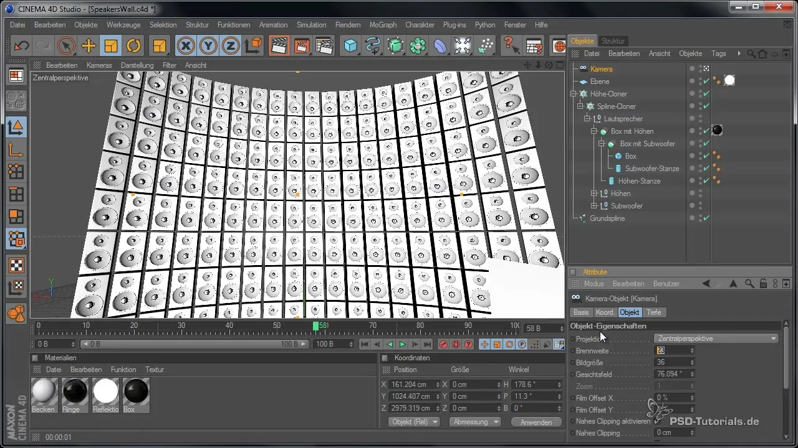Viewport: 798px width, 448px height.
Task: Open the array modeling objects icon
Action: (x=418, y=46)
